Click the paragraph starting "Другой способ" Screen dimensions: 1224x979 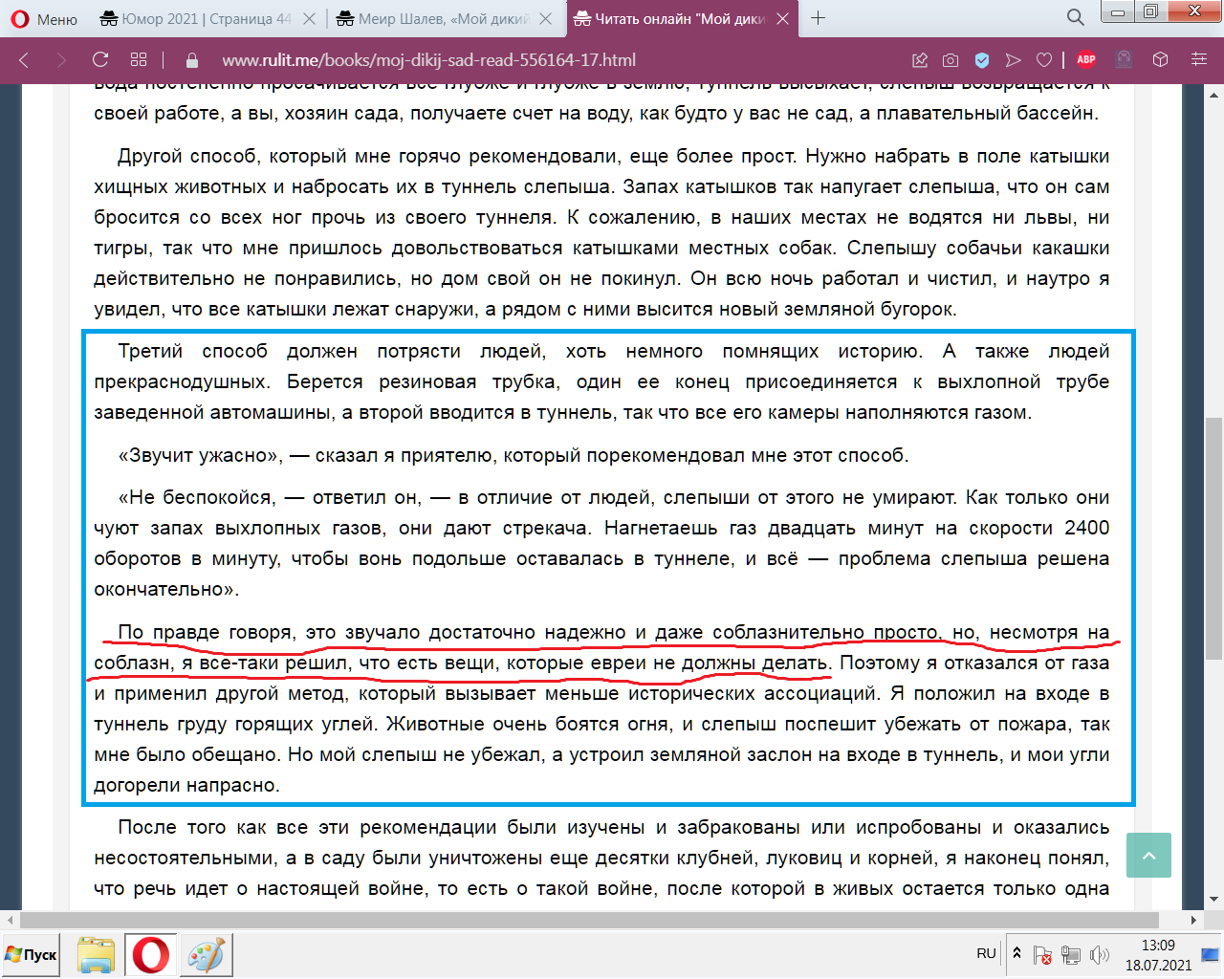click(x=601, y=232)
